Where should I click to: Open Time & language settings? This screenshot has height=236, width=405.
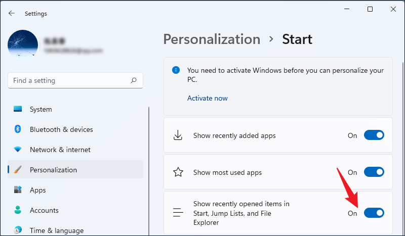coord(75,230)
